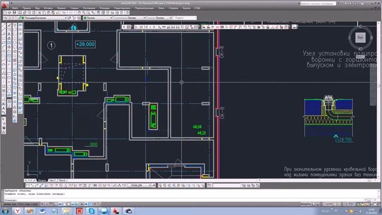Open Yandex browser from the taskbar
Screen dimensions: 382x215
pyautogui.click(x=18, y=211)
